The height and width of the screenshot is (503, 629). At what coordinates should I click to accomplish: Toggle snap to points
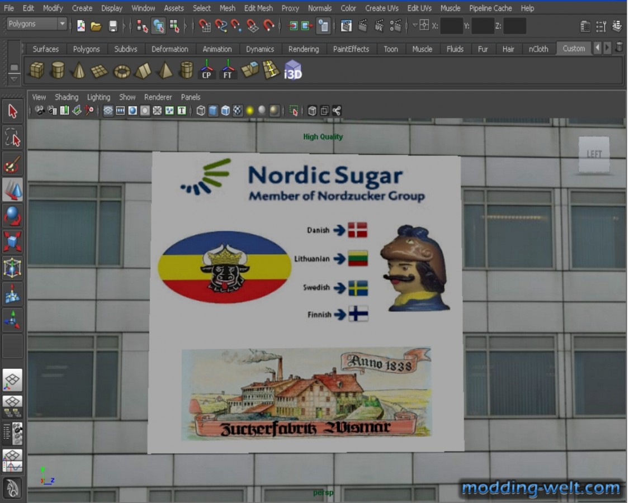click(237, 26)
